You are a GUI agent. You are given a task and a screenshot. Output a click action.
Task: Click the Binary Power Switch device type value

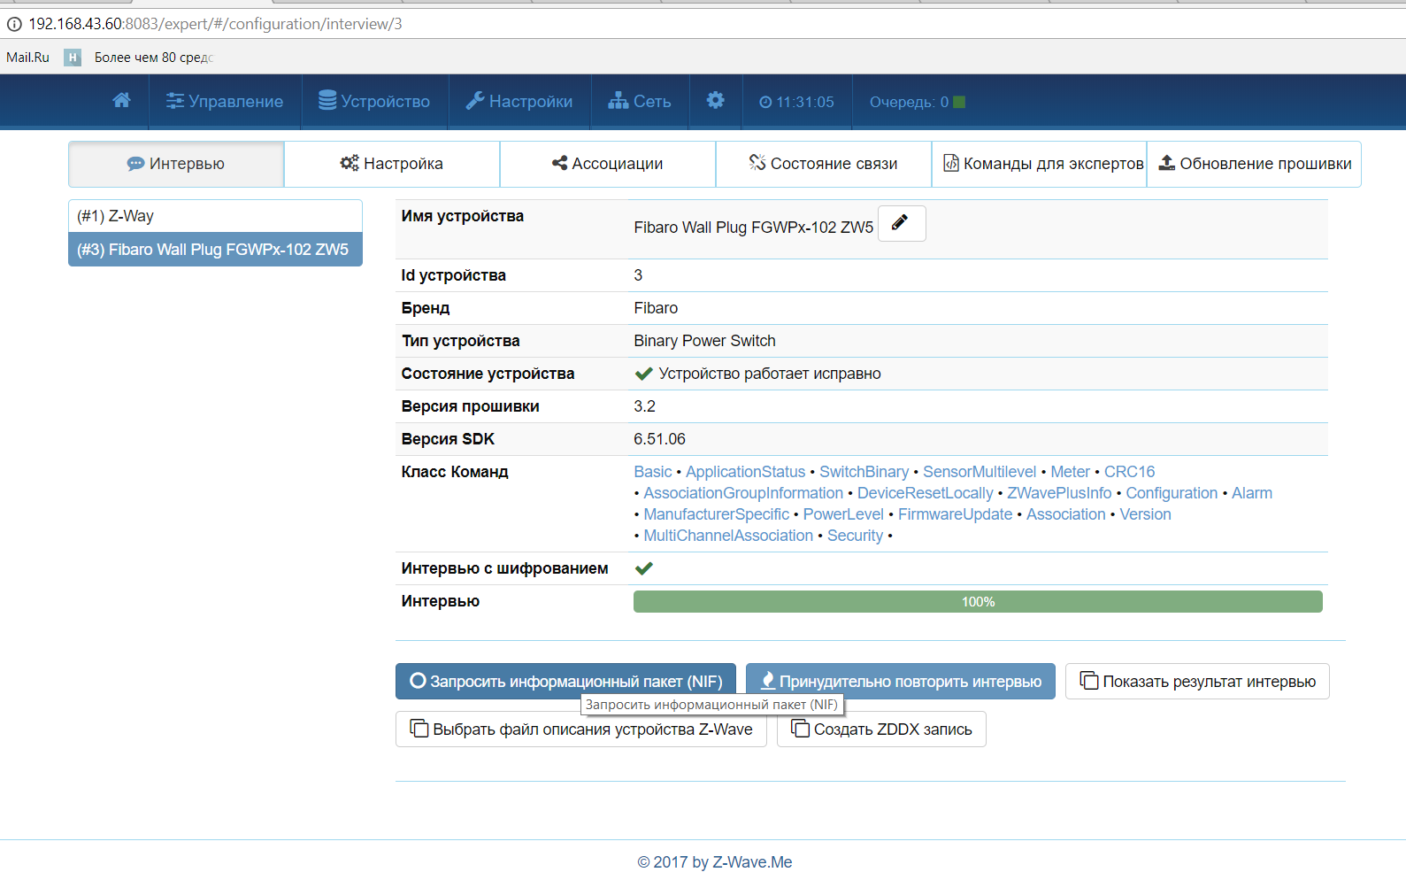704,341
